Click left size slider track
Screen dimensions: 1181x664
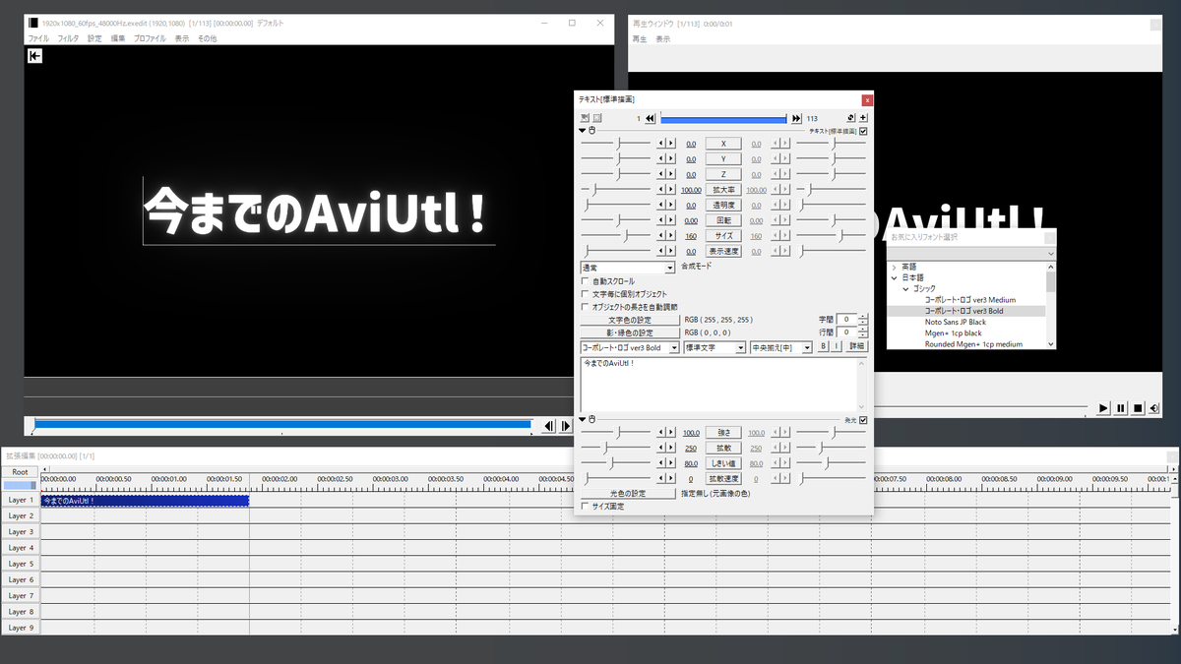616,236
